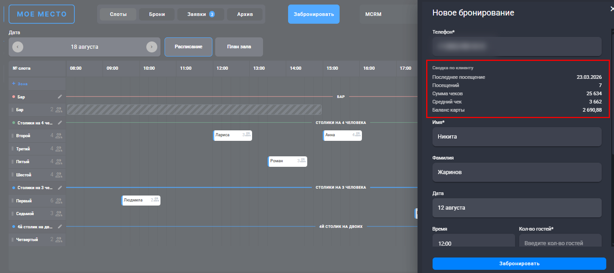Click the Телефон input field
The height and width of the screenshot is (273, 614).
coord(517,46)
